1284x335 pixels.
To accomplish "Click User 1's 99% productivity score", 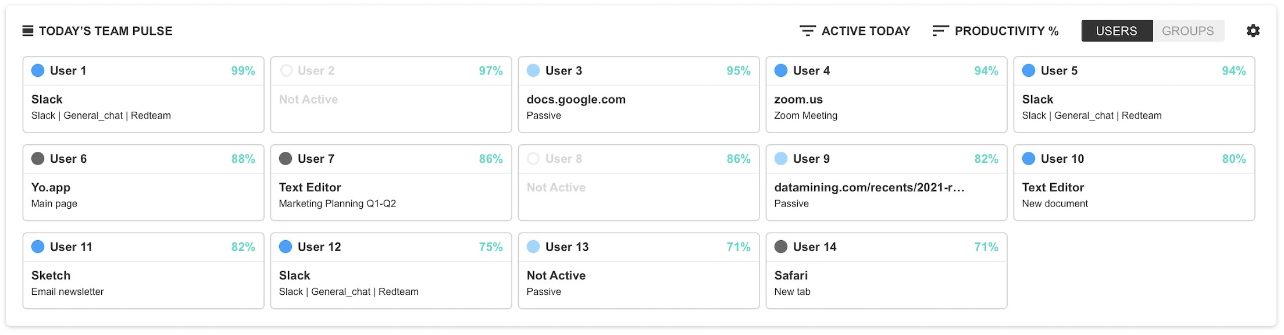I will [x=243, y=70].
